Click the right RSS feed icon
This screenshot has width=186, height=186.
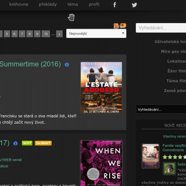(x=123, y=26)
